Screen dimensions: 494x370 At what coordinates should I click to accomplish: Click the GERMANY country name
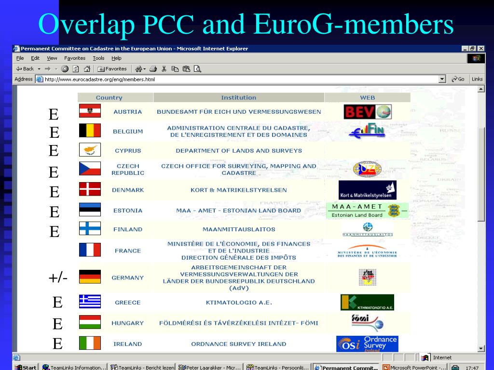pos(127,278)
